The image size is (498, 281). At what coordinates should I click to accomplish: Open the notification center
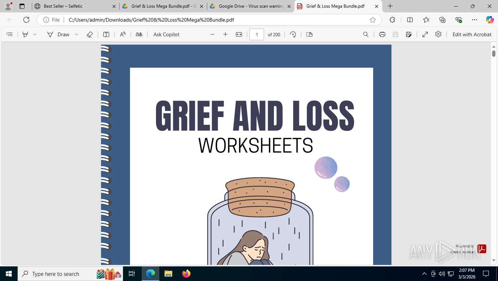(486, 274)
